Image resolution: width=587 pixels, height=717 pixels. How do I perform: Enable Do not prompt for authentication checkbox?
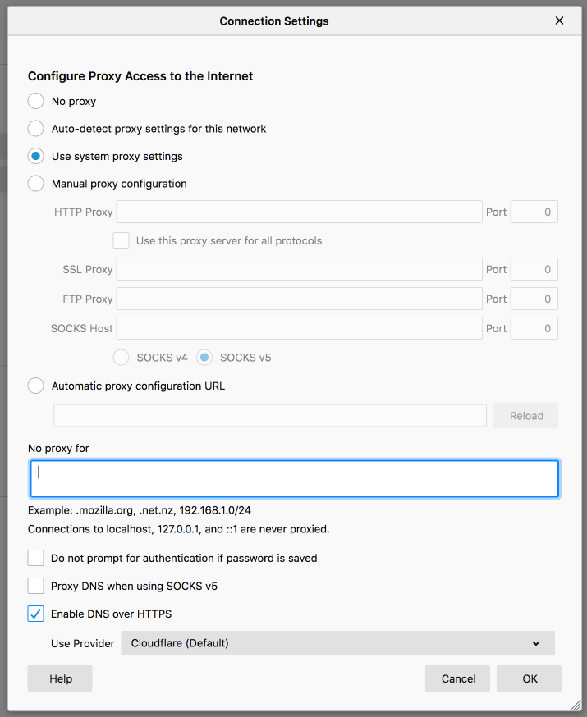pyautogui.click(x=35, y=558)
